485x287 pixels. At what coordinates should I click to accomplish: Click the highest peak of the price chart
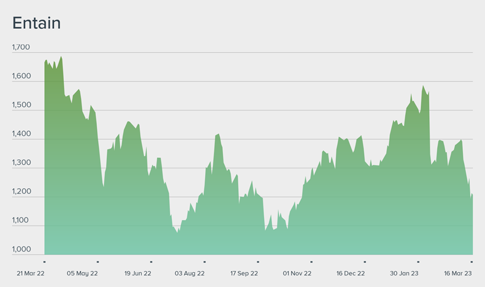pos(61,57)
